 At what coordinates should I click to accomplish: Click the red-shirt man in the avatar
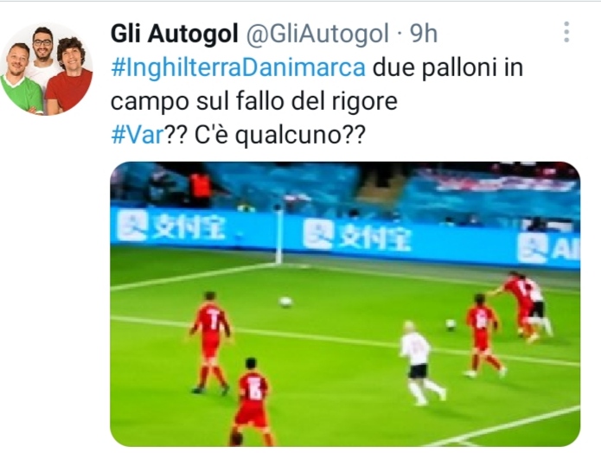click(69, 77)
